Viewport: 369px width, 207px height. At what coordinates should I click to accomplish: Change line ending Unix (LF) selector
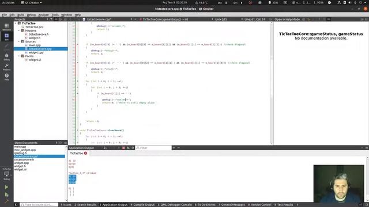[221, 19]
